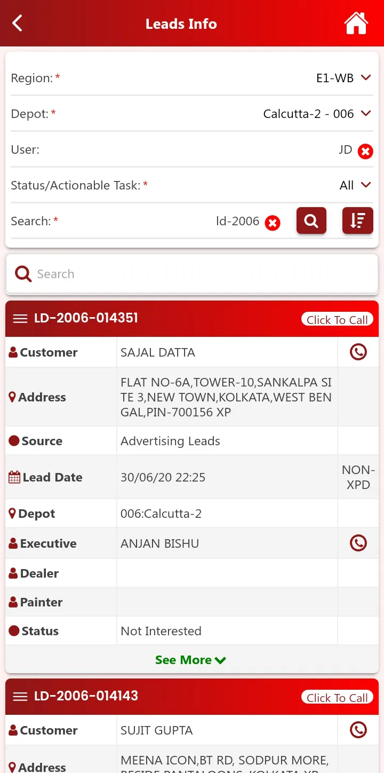Click To Call on lead LD-2006-014351
This screenshot has width=384, height=773.
(x=337, y=319)
